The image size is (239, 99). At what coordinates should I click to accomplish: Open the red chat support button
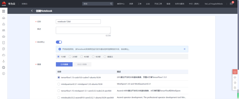[x=235, y=72]
